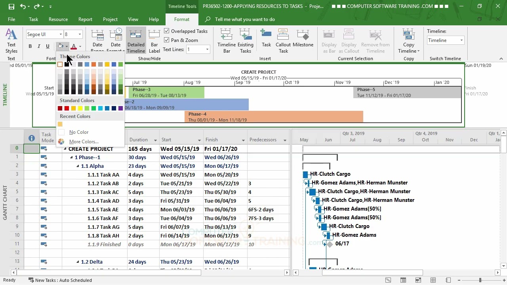
Task: Toggle the Detailed Timeline view button
Action: [x=136, y=41]
